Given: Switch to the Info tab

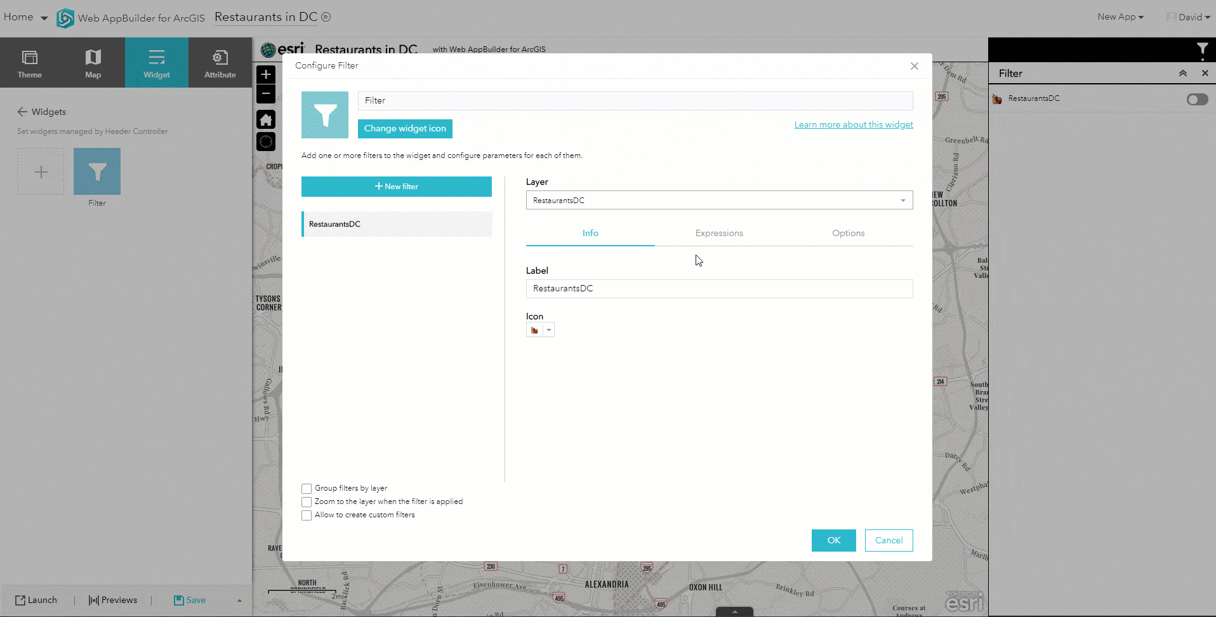Looking at the screenshot, I should pyautogui.click(x=590, y=234).
